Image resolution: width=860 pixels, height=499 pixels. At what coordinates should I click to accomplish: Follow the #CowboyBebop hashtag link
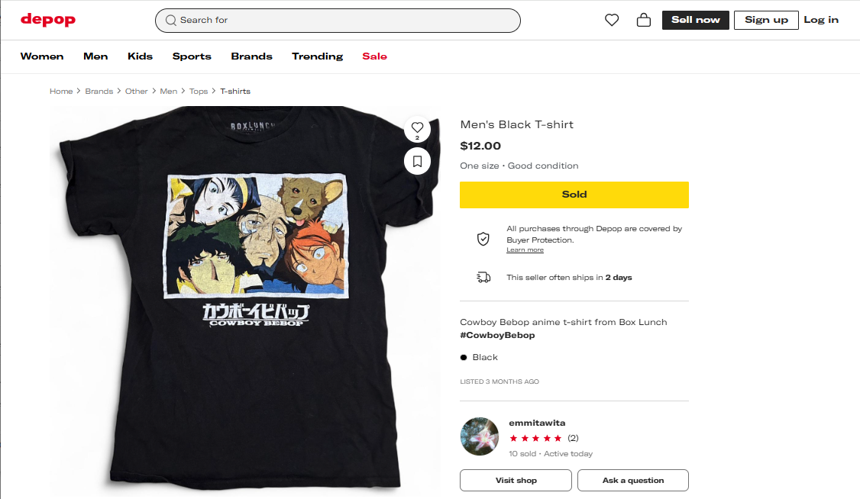(x=497, y=335)
